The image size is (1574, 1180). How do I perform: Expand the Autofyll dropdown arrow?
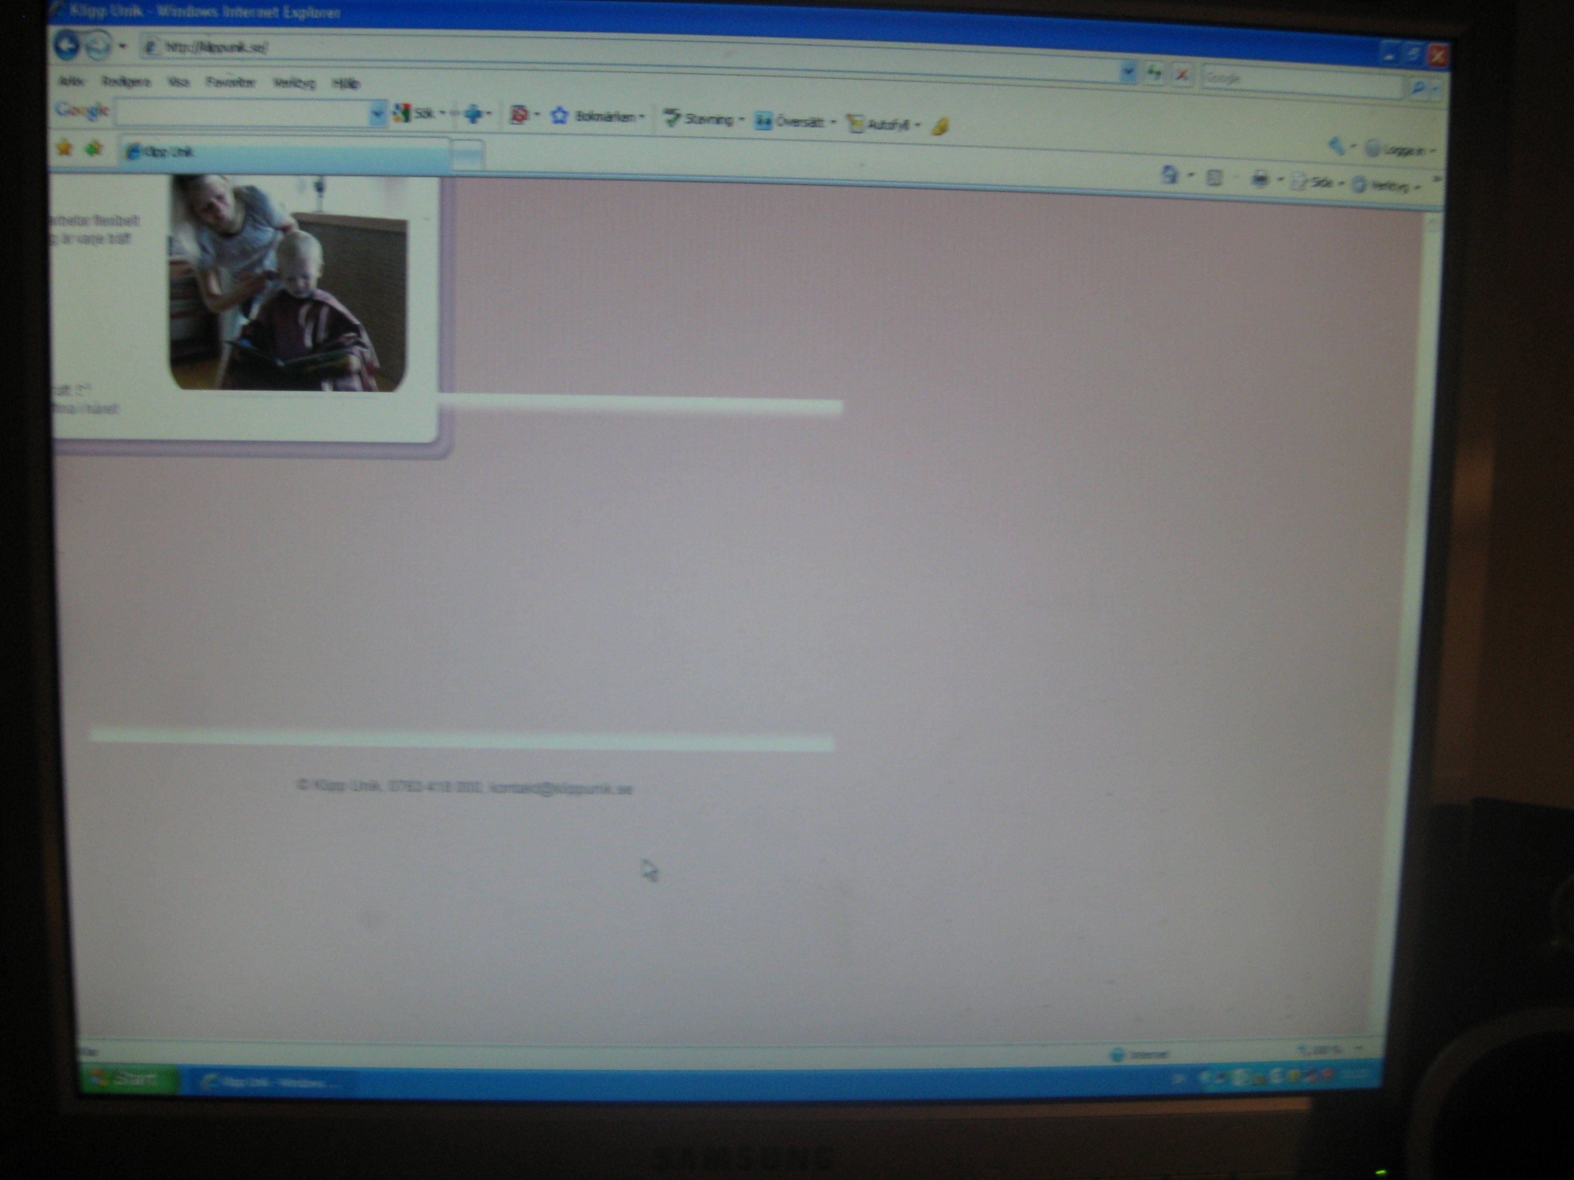[x=917, y=125]
